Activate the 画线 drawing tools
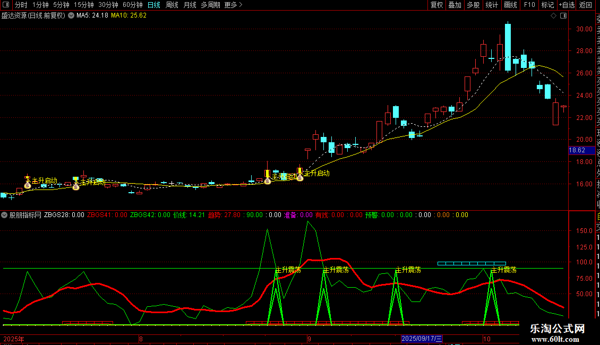600x345 pixels. pos(510,5)
